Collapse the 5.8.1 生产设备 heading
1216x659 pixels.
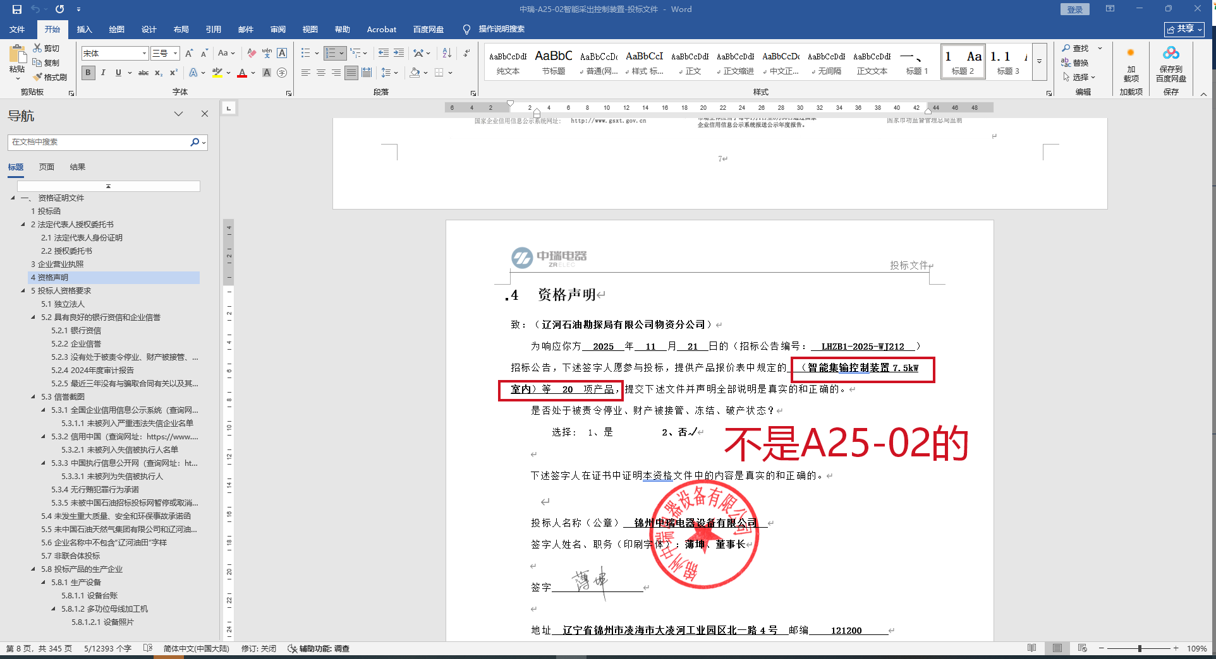pyautogui.click(x=44, y=583)
